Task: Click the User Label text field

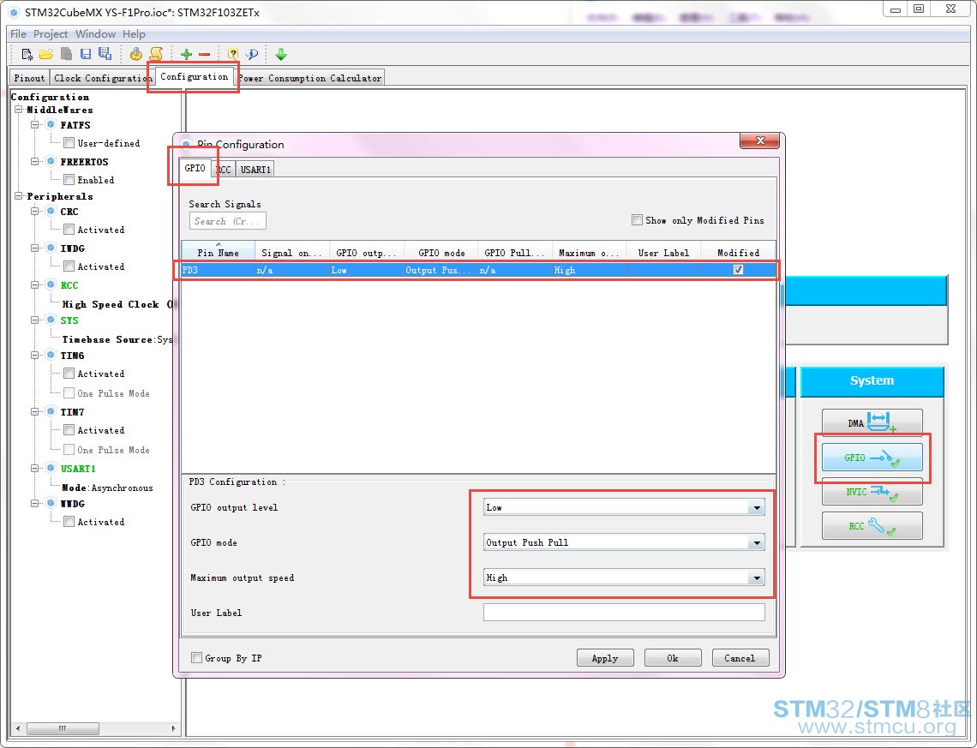Action: (624, 613)
